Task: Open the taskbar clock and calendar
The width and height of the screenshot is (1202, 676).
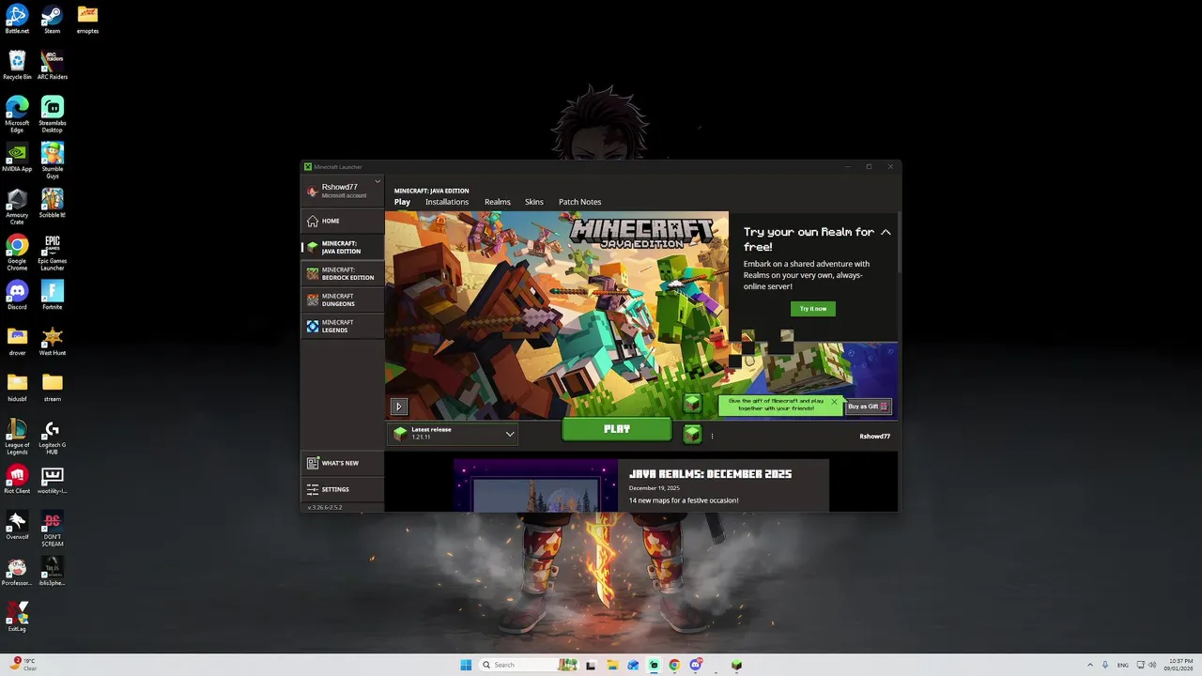Action: (1180, 665)
